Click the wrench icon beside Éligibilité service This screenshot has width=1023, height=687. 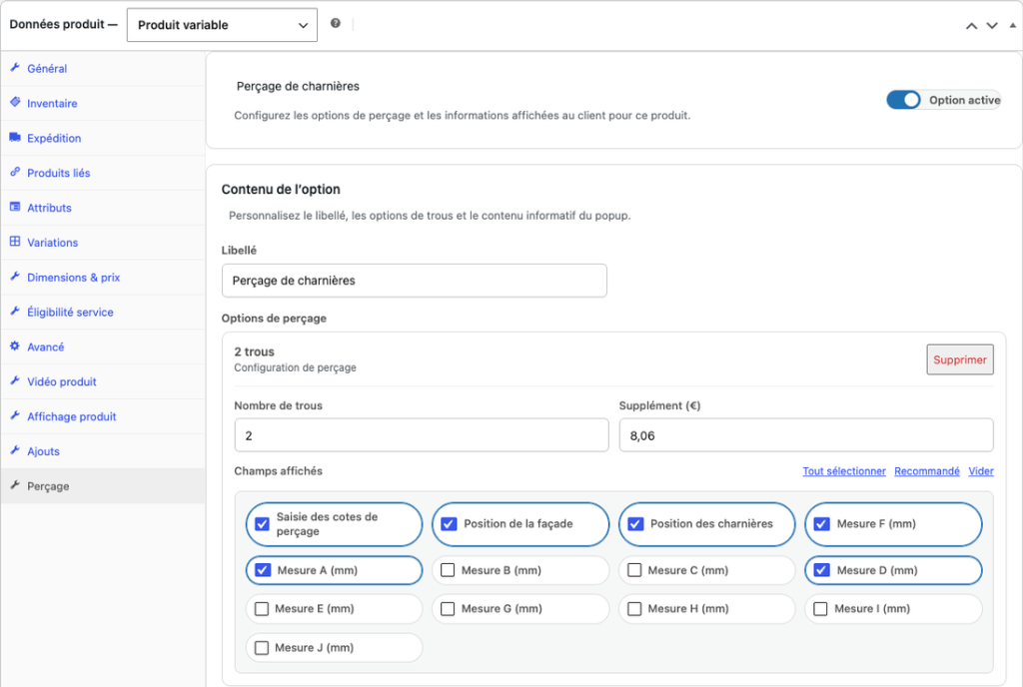tap(15, 311)
